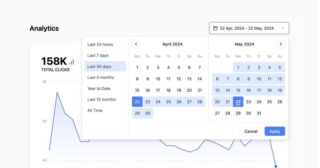The height and width of the screenshot is (168, 320).
Task: Pick May 13 in the calendar
Action: click(x=217, y=90)
